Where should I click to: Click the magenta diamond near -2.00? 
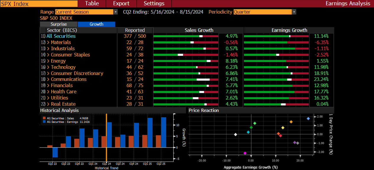click(x=245, y=153)
